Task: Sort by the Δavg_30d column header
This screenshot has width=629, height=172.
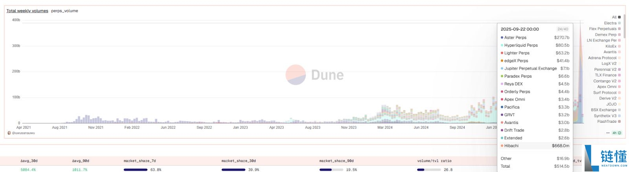Action: pyautogui.click(x=29, y=161)
